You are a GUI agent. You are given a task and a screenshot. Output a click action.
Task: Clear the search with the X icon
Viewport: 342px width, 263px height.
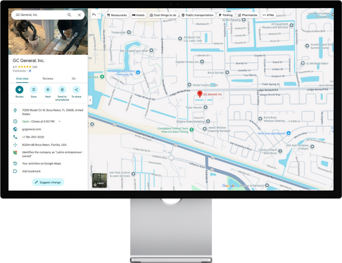[79, 15]
